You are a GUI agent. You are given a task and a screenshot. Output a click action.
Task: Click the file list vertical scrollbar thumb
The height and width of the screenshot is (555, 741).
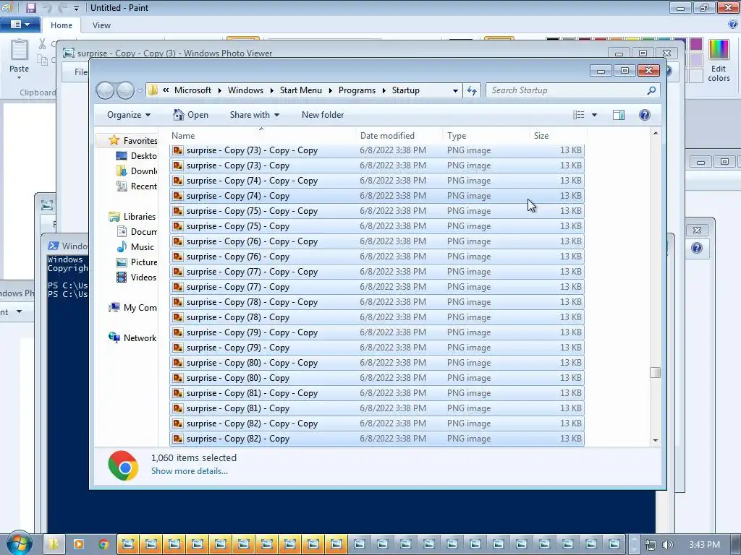655,372
